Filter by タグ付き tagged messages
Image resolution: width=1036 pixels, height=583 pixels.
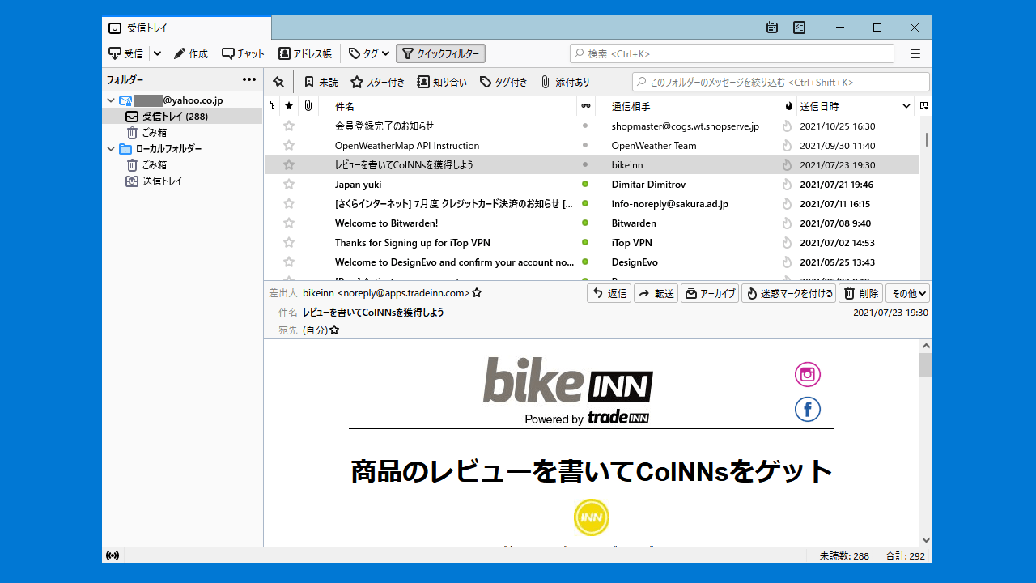pos(503,82)
